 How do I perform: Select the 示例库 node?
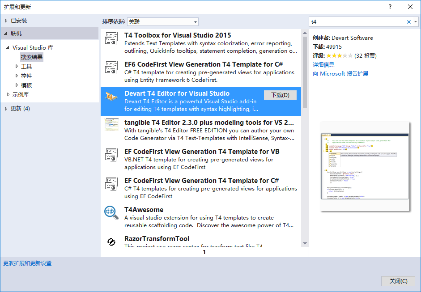click(x=21, y=94)
